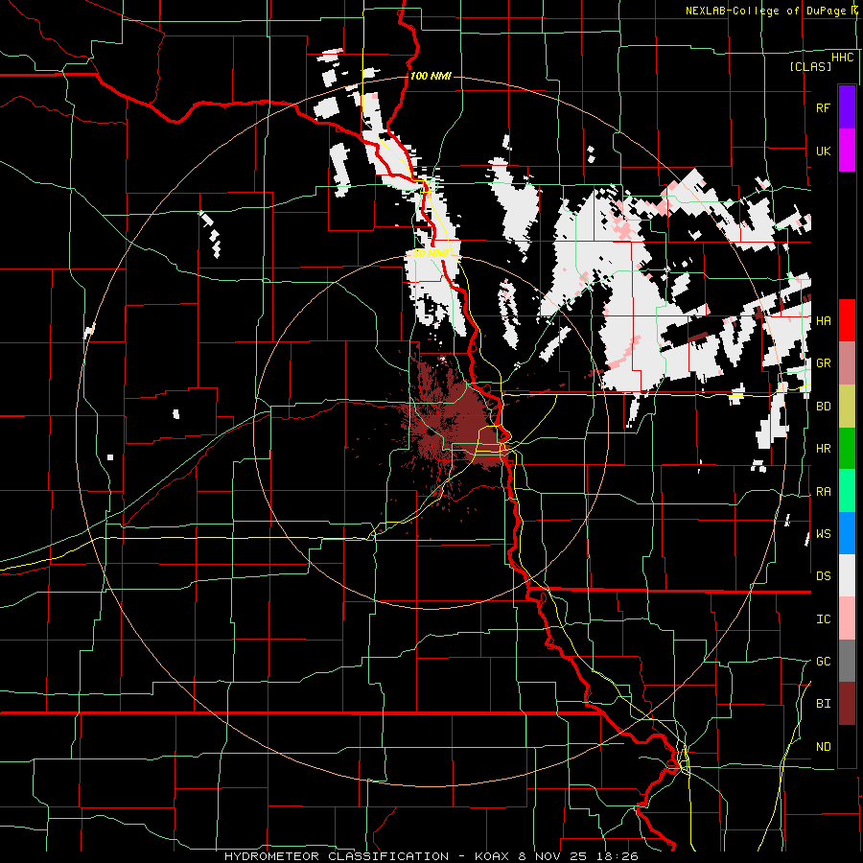863x863 pixels.
Task: Click the BD legend label
Action: pyautogui.click(x=823, y=407)
